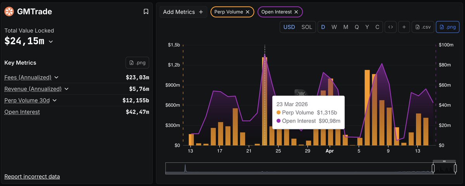Click the plus icon beside embed button

pyautogui.click(x=404, y=27)
